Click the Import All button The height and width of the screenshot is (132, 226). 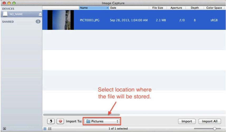(x=210, y=121)
